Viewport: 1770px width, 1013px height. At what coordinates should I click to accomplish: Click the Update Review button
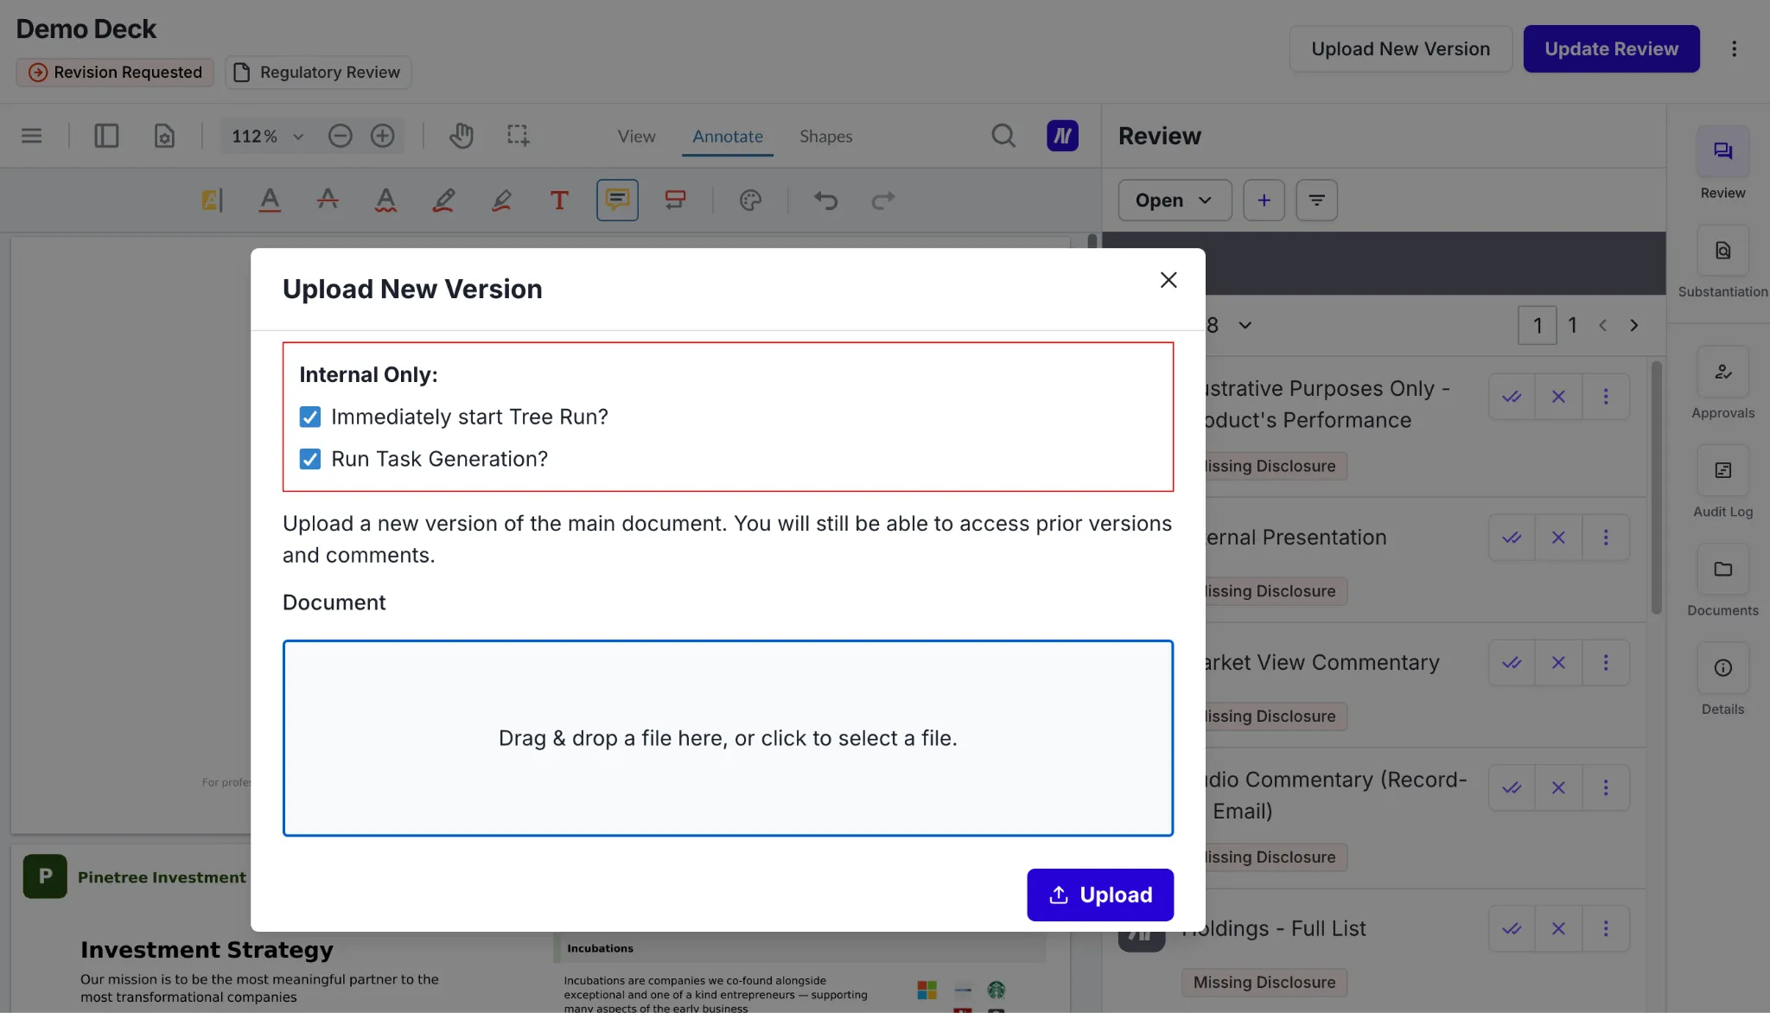click(1611, 49)
